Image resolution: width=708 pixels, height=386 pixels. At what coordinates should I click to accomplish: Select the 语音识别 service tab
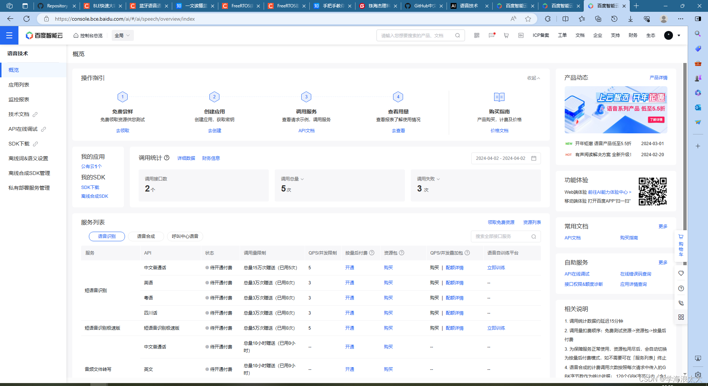click(x=107, y=236)
